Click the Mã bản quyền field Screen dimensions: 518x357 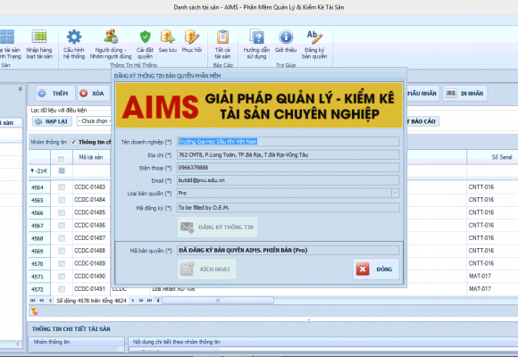[x=288, y=250]
